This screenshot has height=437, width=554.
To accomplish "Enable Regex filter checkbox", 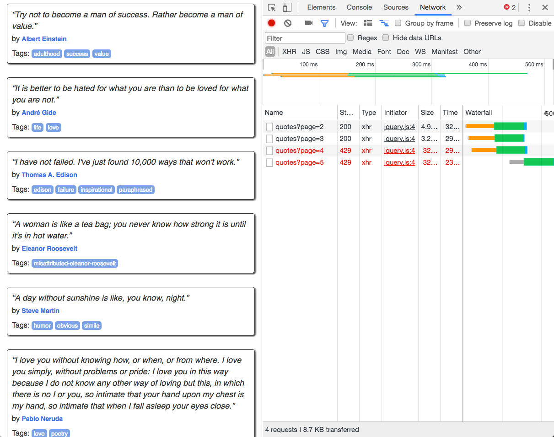I will pyautogui.click(x=350, y=38).
